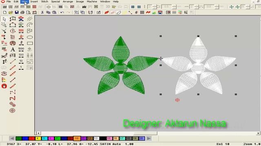Screen dimensions: 261x146
Task: Open the File menu
Action: point(9,2)
